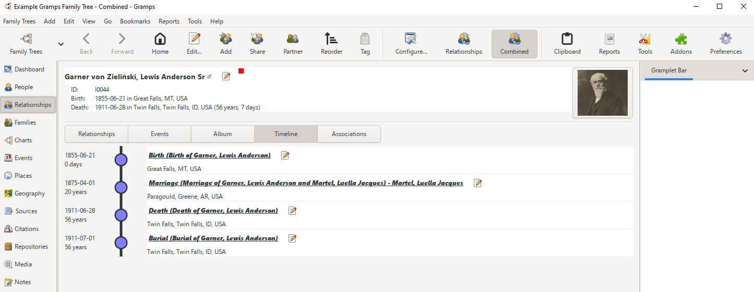Open the Tools toolbar icon
The height and width of the screenshot is (292, 754).
(645, 43)
